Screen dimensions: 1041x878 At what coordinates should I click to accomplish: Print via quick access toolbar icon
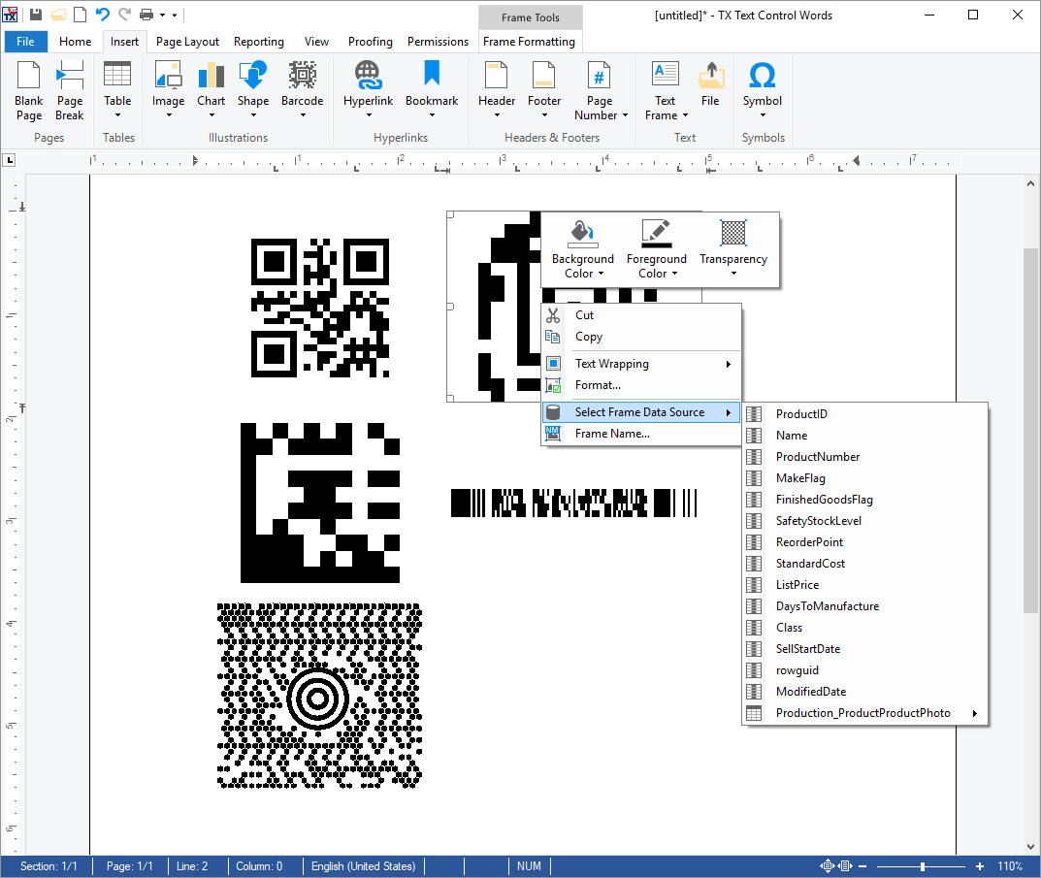tap(146, 15)
